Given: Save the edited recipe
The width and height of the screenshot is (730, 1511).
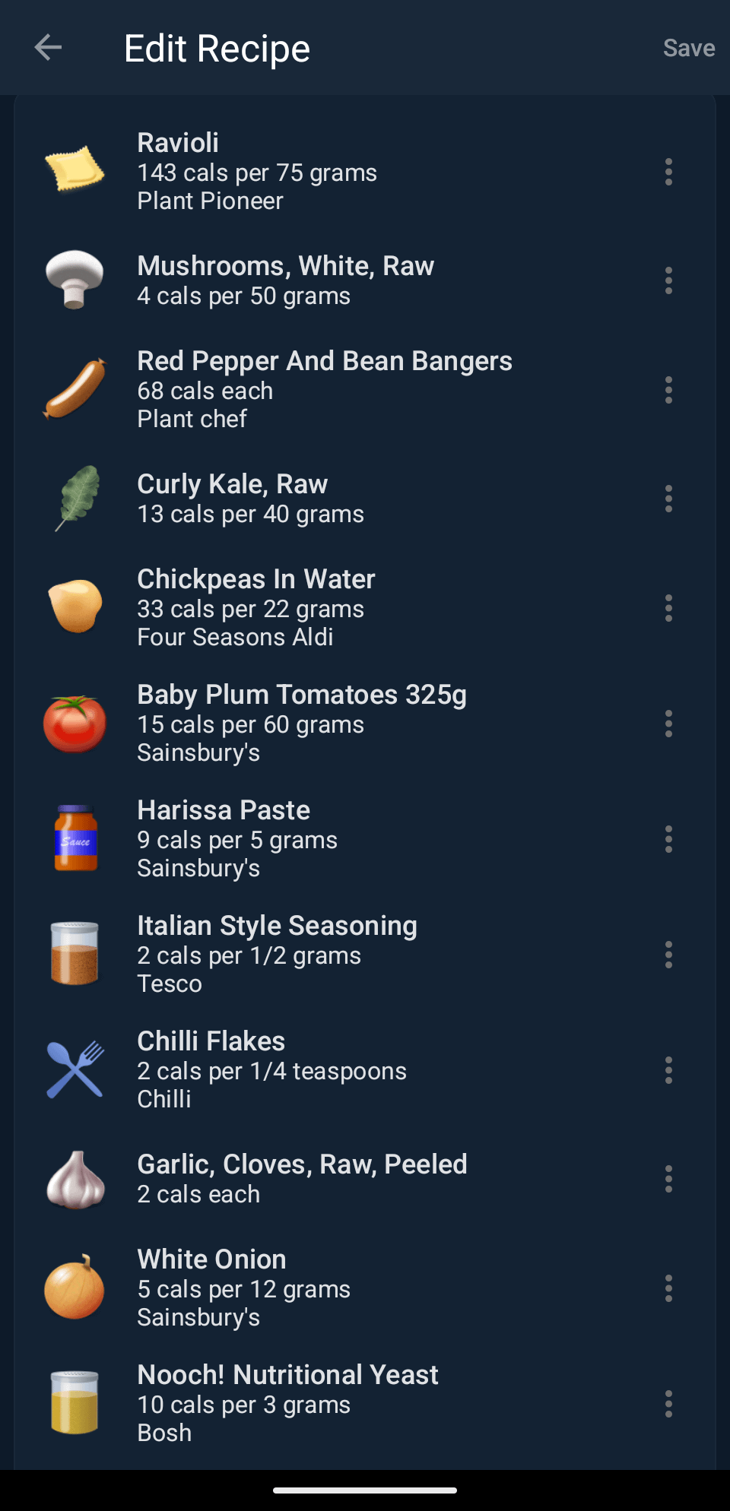Looking at the screenshot, I should click(688, 49).
